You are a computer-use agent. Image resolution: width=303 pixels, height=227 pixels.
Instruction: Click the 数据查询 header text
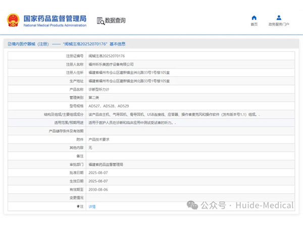115,21
